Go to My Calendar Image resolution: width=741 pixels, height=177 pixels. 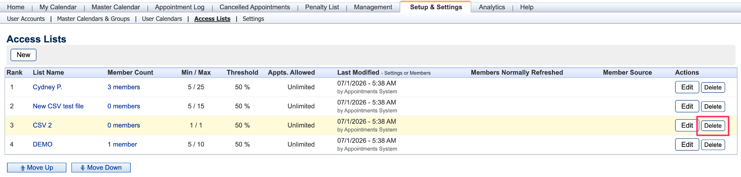(x=58, y=7)
